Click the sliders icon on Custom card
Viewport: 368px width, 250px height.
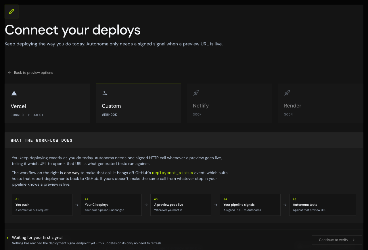[x=105, y=93]
